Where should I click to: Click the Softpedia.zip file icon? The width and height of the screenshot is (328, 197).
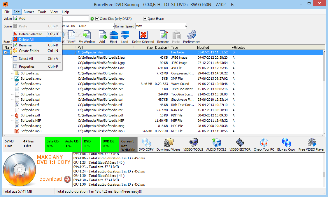(17, 73)
